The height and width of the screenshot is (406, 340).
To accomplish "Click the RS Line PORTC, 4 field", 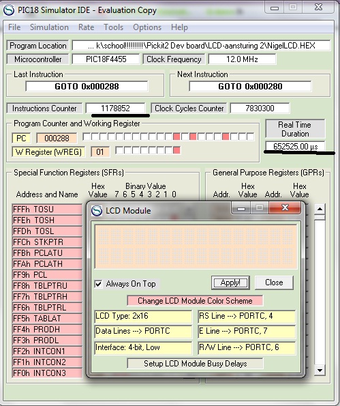I will pyautogui.click(x=247, y=317).
